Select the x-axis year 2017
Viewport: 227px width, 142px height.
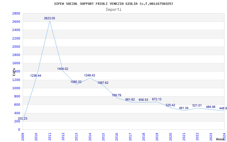(130, 137)
